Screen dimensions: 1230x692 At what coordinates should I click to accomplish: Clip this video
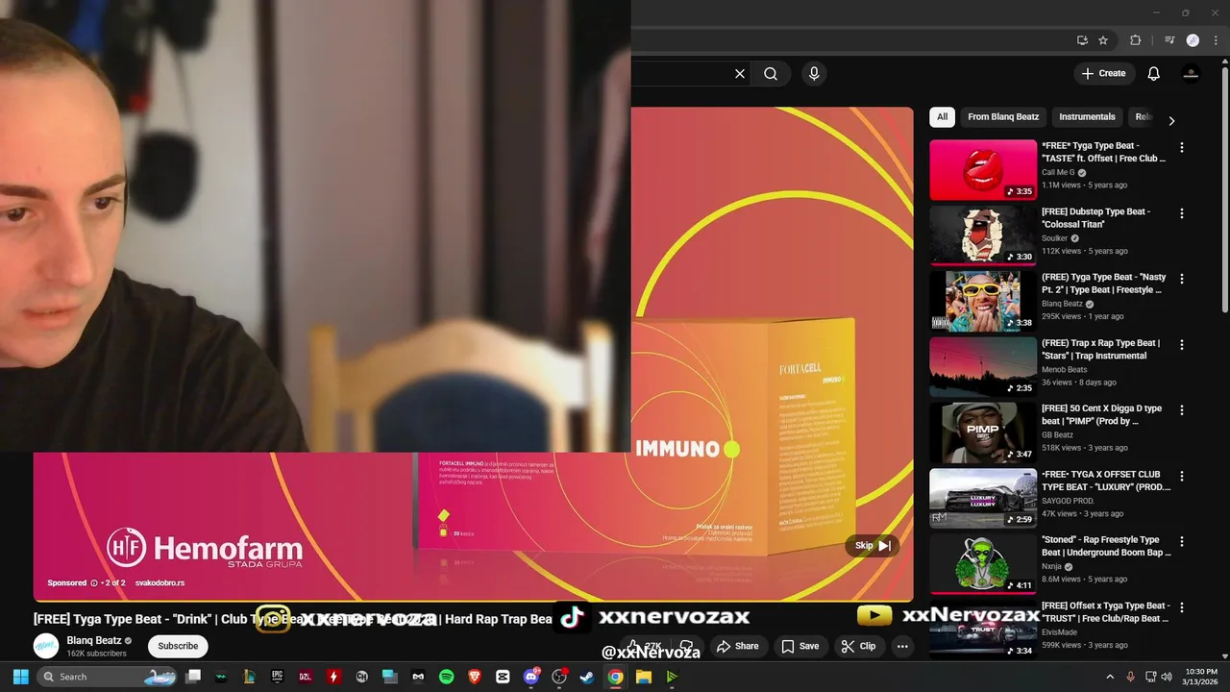[x=859, y=646]
